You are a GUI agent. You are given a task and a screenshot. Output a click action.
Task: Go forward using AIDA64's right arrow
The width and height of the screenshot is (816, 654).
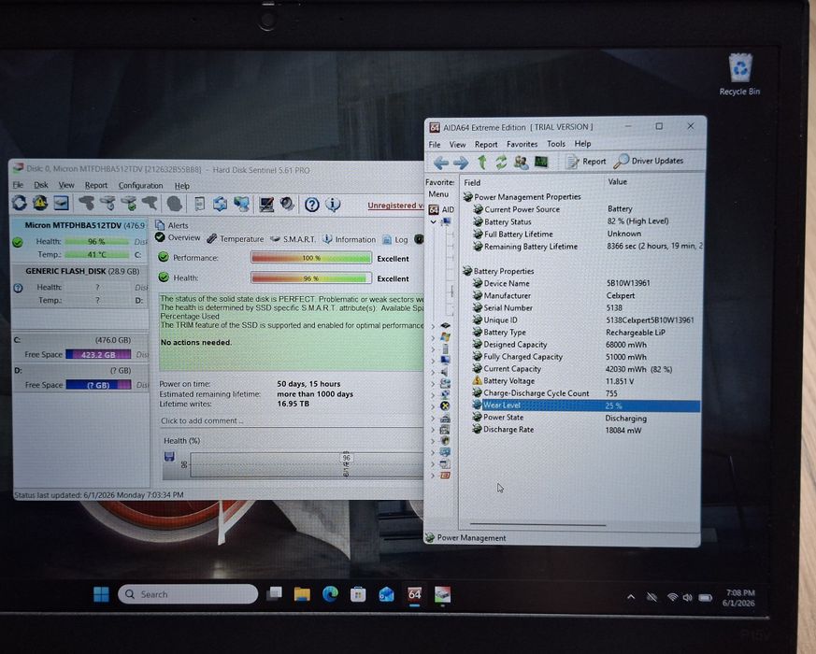pyautogui.click(x=461, y=163)
